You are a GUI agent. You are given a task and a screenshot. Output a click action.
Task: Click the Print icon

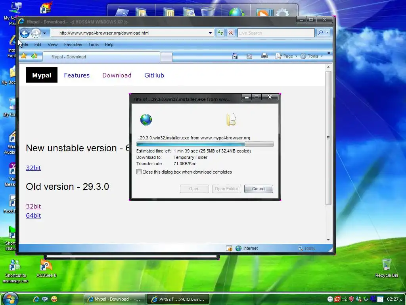click(x=264, y=56)
